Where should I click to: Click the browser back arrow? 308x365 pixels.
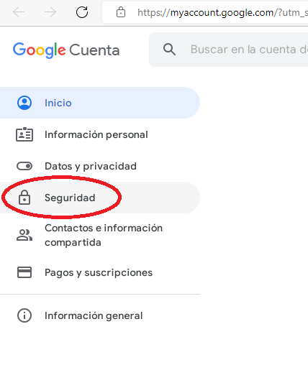point(19,12)
